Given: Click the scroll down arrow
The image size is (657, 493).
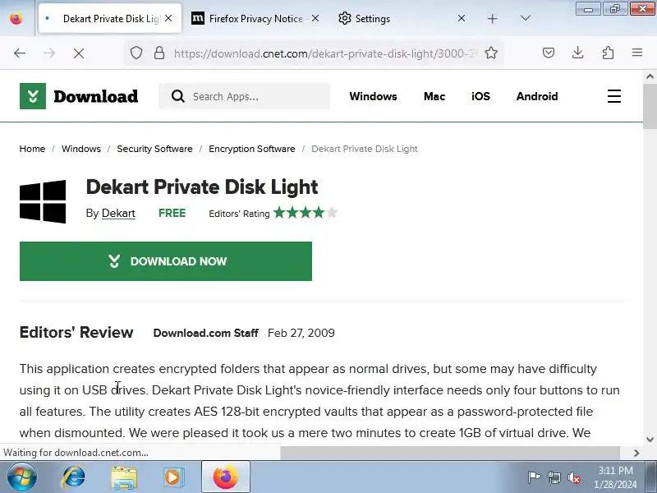Looking at the screenshot, I should tap(650, 440).
